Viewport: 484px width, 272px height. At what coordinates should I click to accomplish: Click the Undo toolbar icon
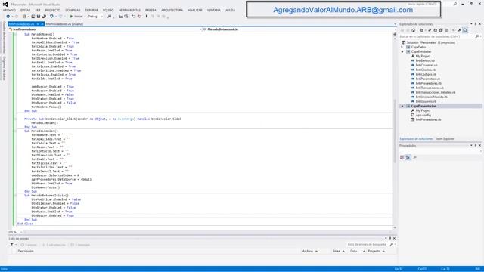[x=51, y=17]
